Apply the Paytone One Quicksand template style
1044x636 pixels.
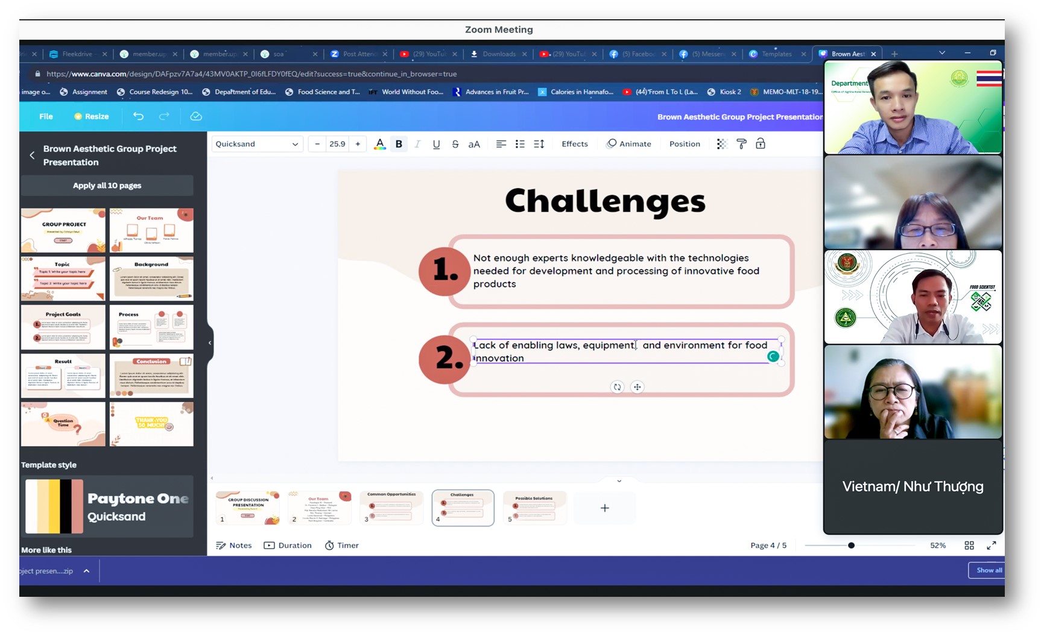(x=107, y=506)
